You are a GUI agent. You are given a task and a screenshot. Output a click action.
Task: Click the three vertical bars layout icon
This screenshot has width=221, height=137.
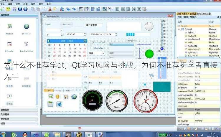pos(117,9)
